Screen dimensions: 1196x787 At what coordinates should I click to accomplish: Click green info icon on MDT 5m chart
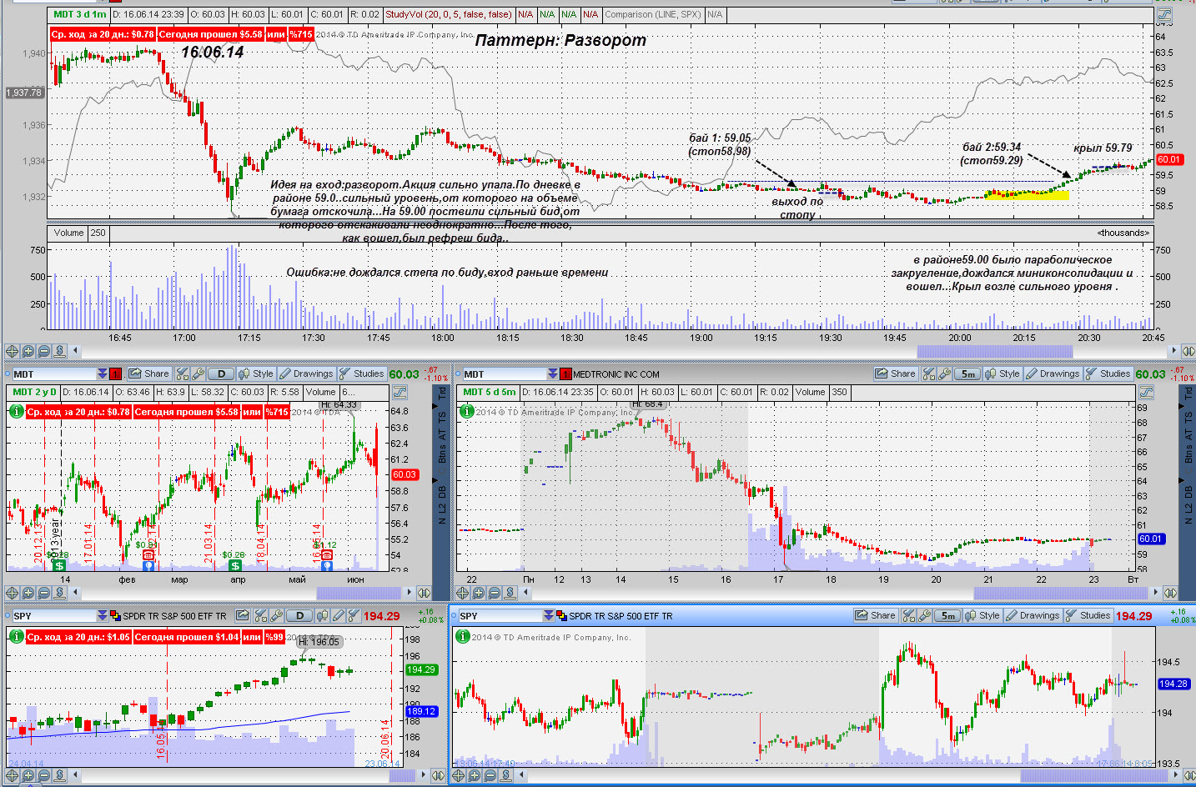pyautogui.click(x=466, y=411)
